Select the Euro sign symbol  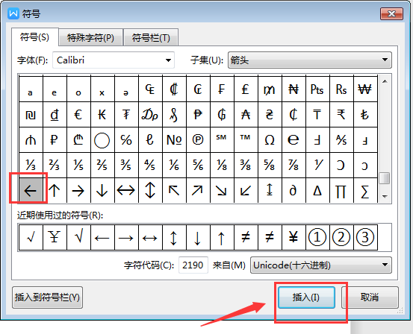click(x=78, y=114)
